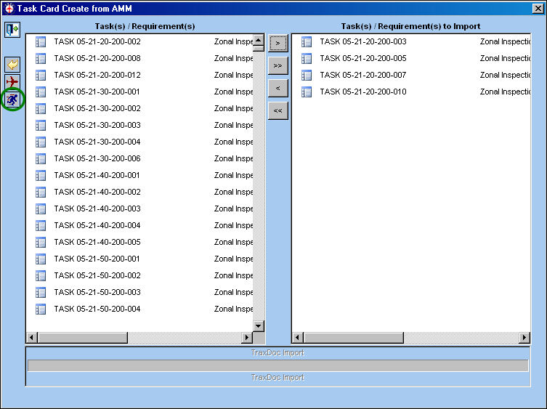Viewport: 547px width, 409px height.
Task: Select TASK 05-21-40-200-003 text
Action: (x=97, y=208)
